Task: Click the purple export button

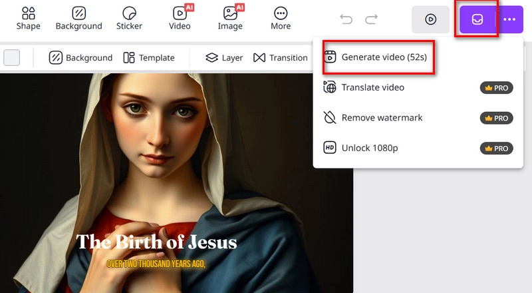Action: point(477,19)
